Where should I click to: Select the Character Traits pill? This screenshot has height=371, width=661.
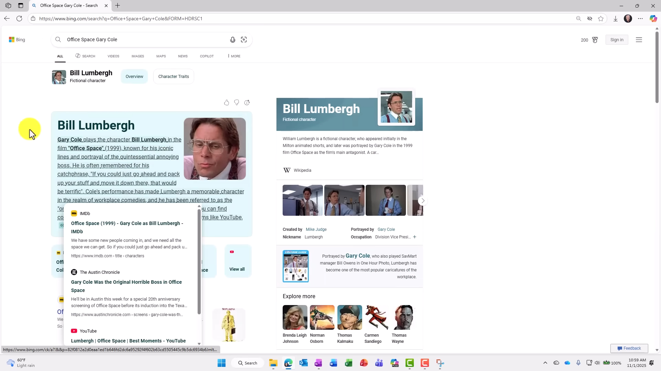tap(174, 77)
